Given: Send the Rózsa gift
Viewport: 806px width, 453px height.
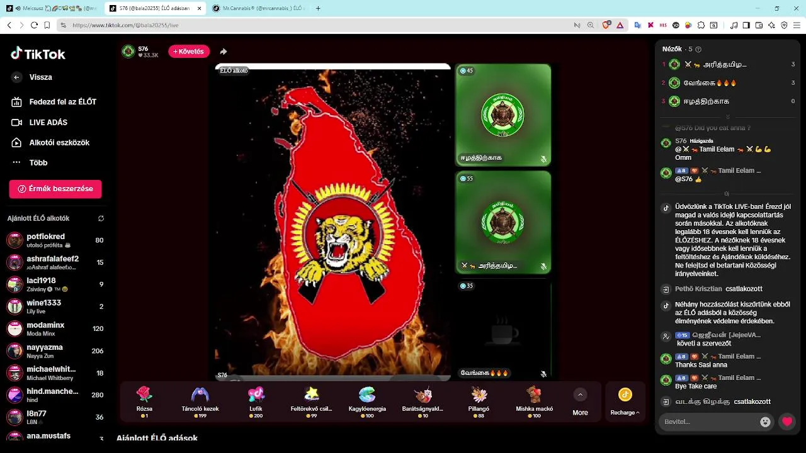Looking at the screenshot, I should coord(145,402).
